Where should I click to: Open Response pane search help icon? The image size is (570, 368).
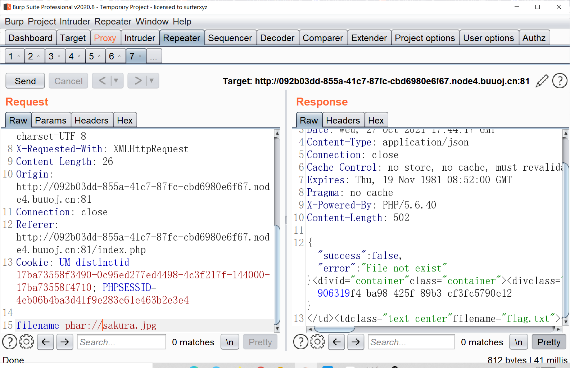(x=300, y=342)
